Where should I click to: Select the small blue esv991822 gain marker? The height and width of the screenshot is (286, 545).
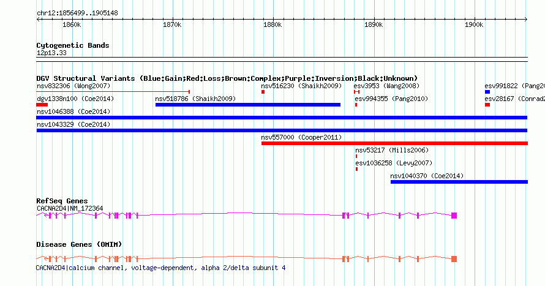click(x=487, y=92)
